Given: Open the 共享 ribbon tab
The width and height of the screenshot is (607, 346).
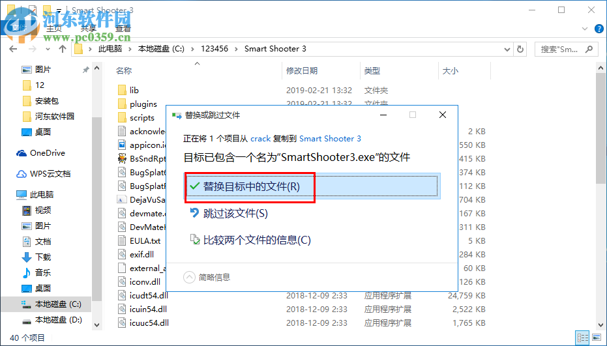Looking at the screenshot, I should tap(88, 29).
